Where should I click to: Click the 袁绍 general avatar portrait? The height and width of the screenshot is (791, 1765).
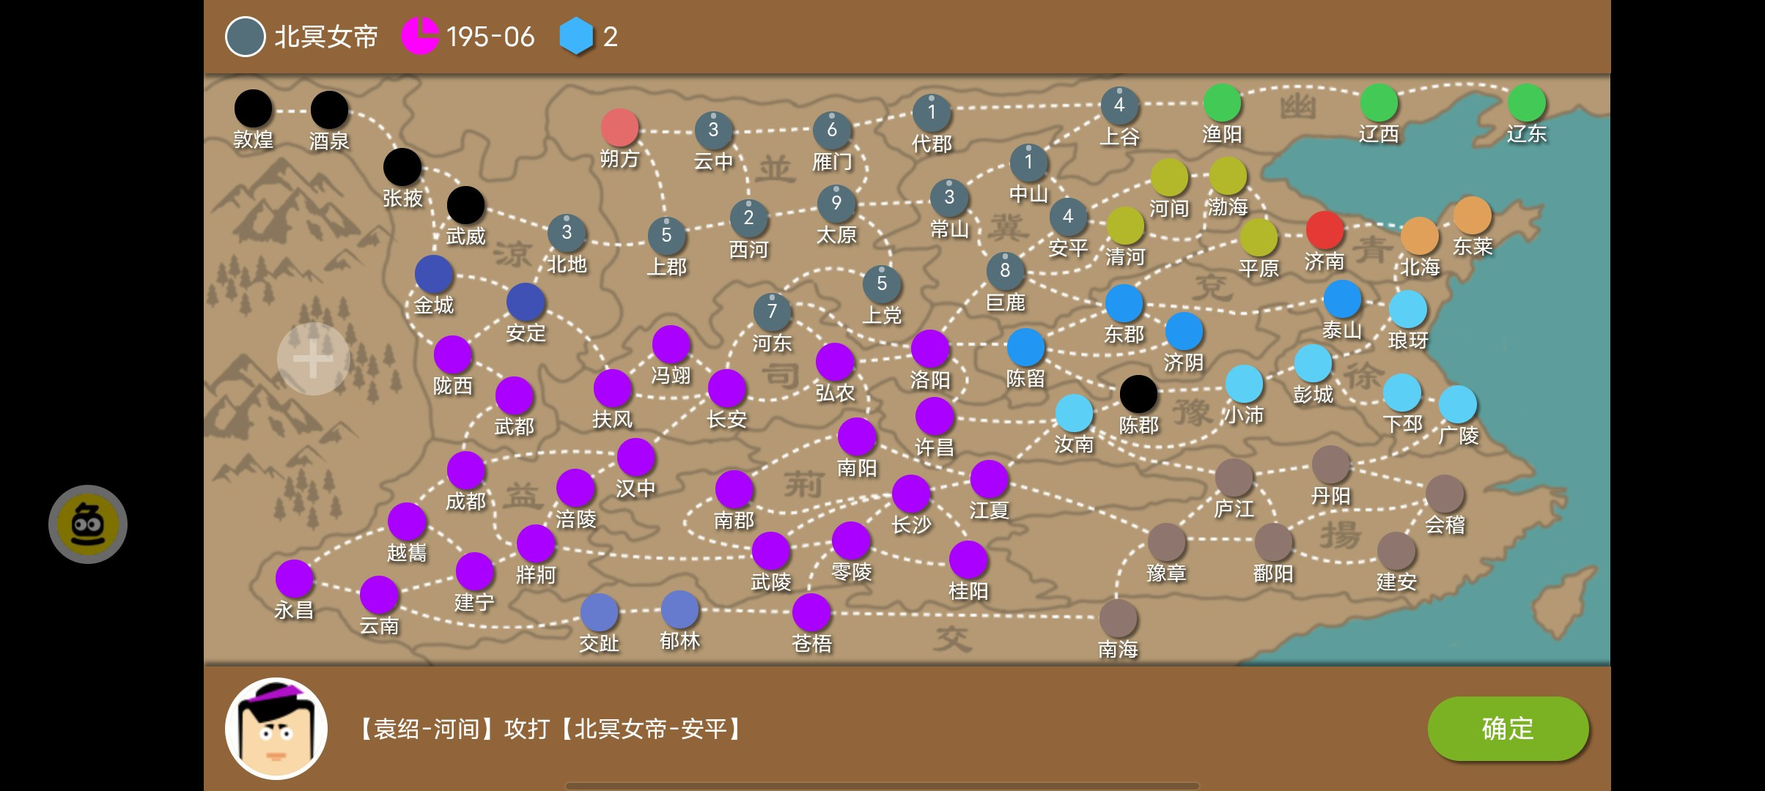[x=276, y=728]
